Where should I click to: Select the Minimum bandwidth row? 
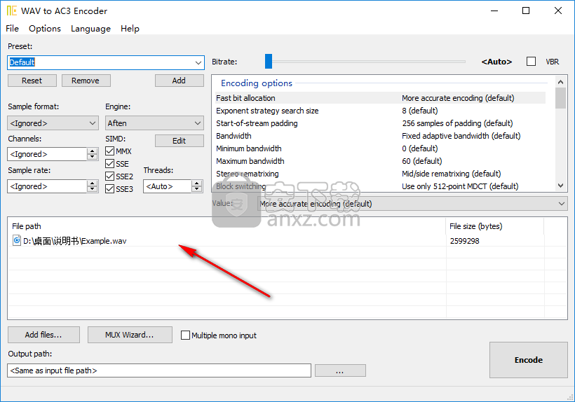380,148
